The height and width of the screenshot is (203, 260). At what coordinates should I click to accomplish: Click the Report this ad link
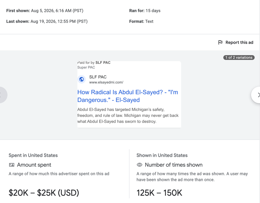tap(236, 42)
